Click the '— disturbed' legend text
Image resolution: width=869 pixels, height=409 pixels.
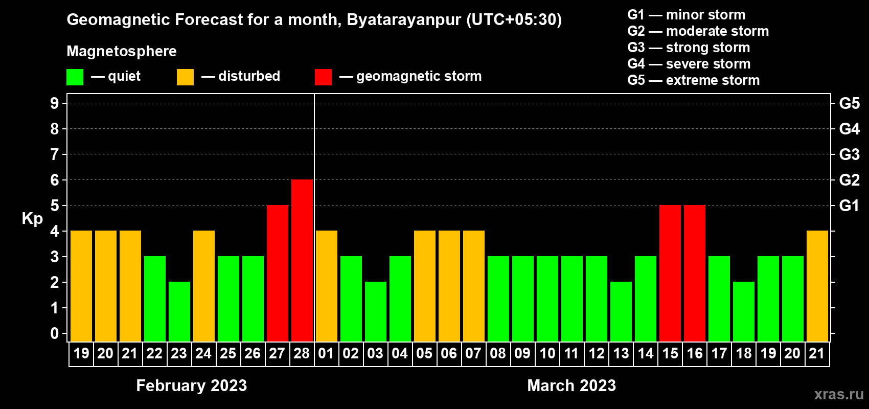(x=241, y=76)
